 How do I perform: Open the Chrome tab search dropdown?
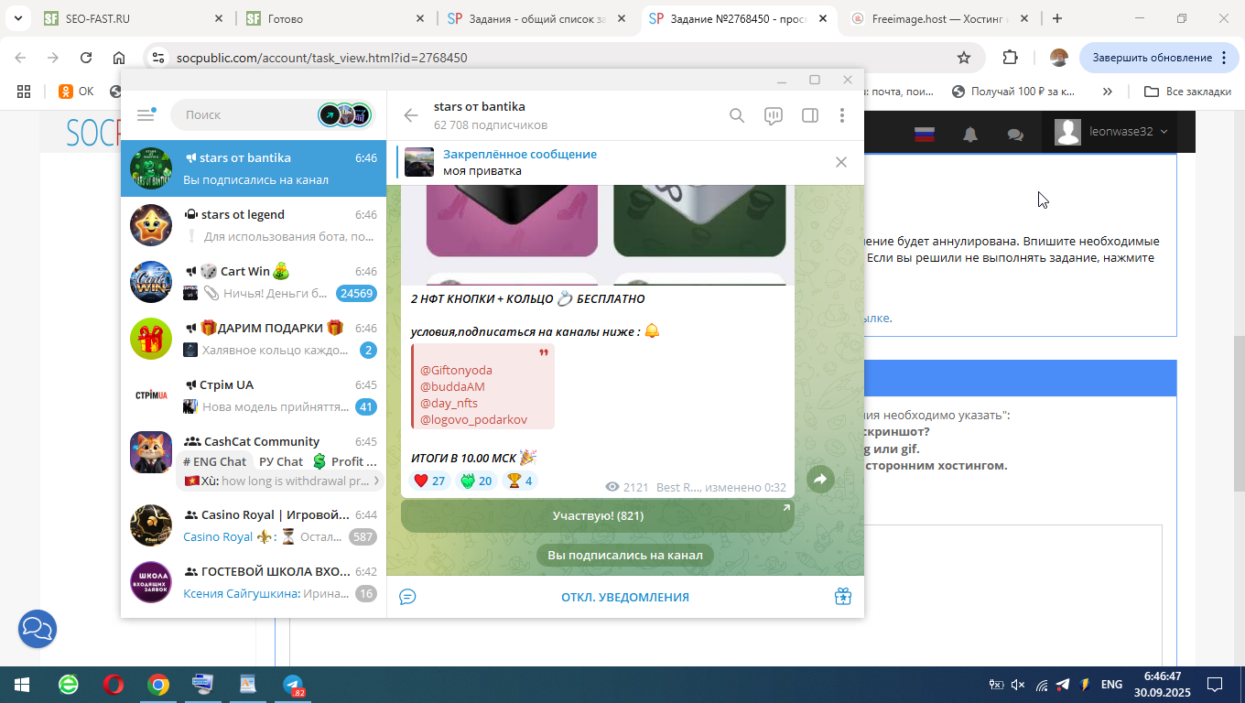(18, 18)
